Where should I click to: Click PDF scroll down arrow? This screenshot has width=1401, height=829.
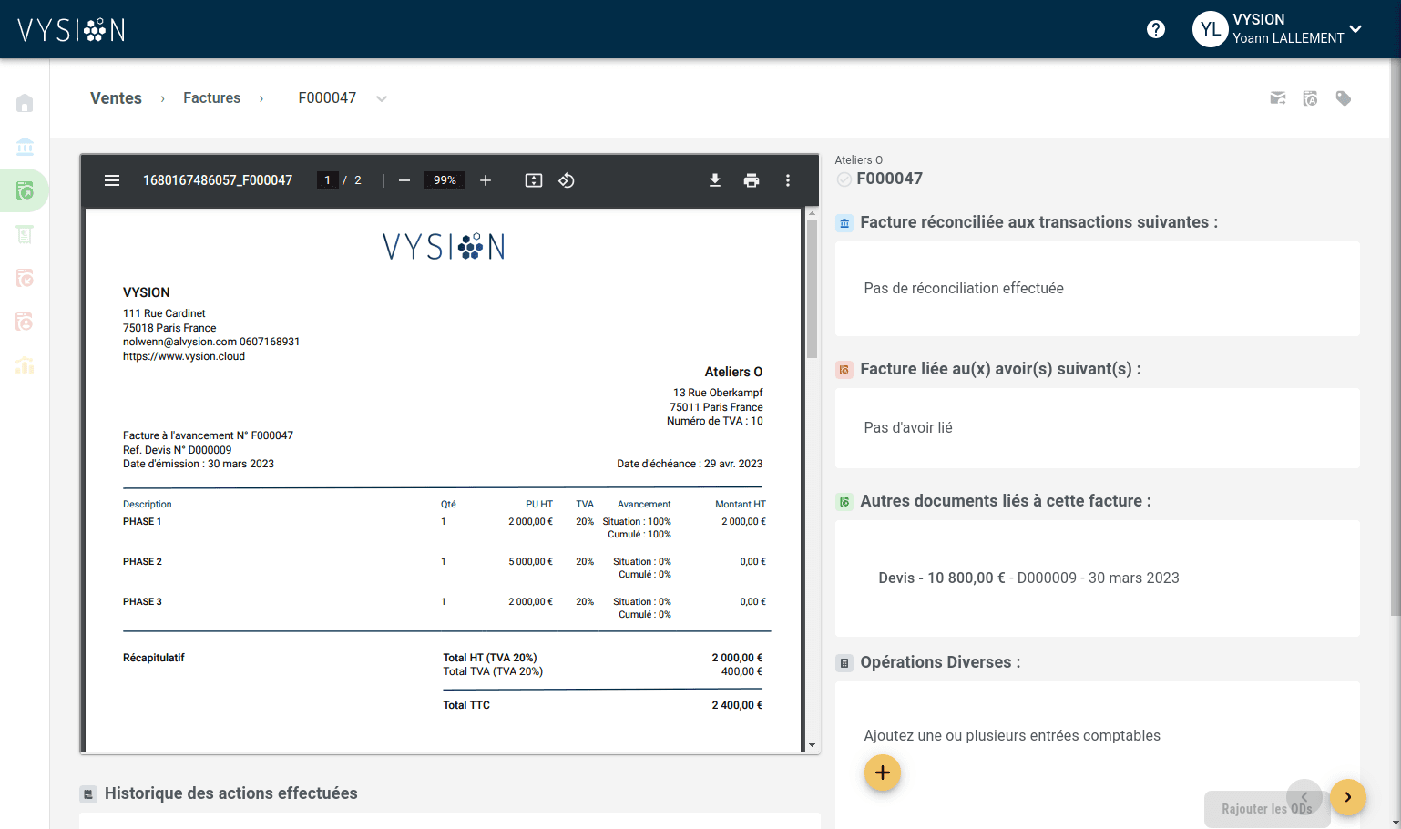point(813,745)
